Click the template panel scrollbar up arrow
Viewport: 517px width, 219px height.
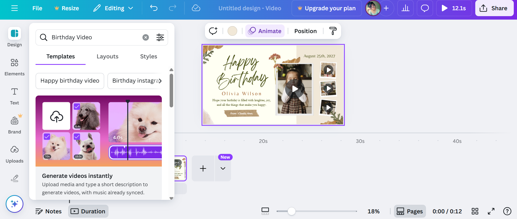[171, 70]
